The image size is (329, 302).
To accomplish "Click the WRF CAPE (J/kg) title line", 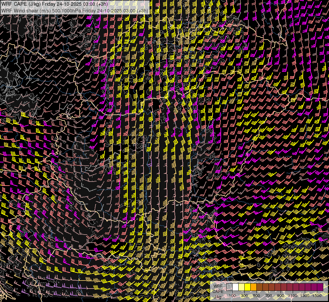I will pyautogui.click(x=54, y=4).
